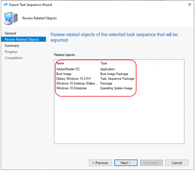The height and width of the screenshot is (171, 195).
Task: Click blank column header right of Type
Action: pos(170,63)
